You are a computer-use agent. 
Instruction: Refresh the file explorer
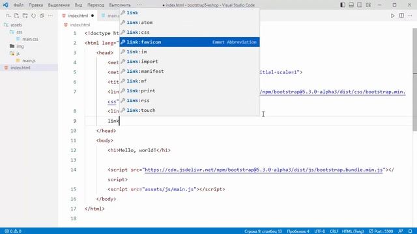[33, 16]
